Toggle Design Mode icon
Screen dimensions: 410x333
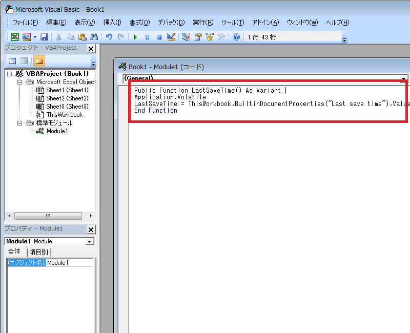tap(171, 37)
